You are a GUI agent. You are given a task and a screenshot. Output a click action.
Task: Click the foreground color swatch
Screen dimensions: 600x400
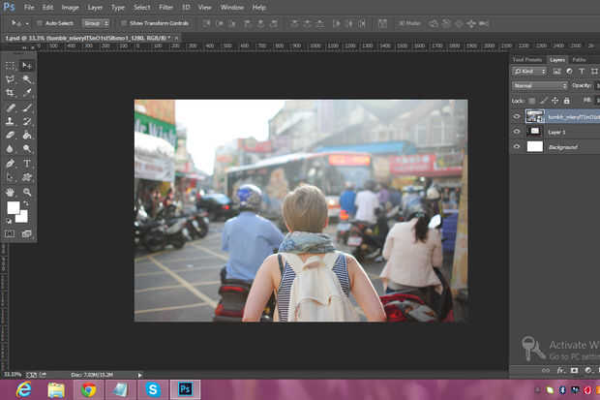14,208
